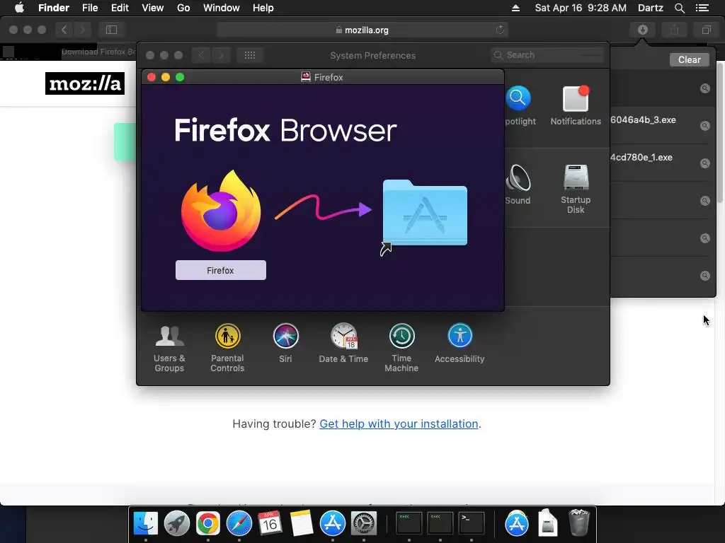Open Parental Controls preferences
725x543 pixels.
[x=227, y=348]
